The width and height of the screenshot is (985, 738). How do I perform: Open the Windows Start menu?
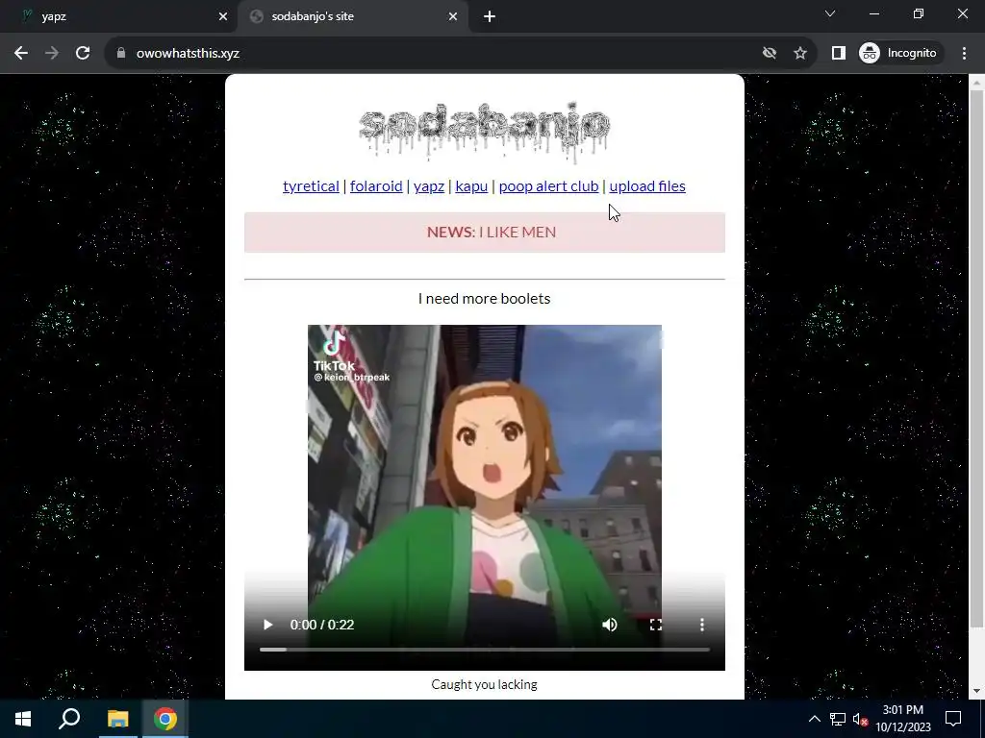[23, 719]
